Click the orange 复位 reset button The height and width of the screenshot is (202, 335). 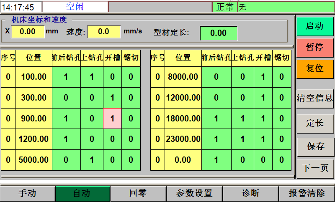coord(315,68)
